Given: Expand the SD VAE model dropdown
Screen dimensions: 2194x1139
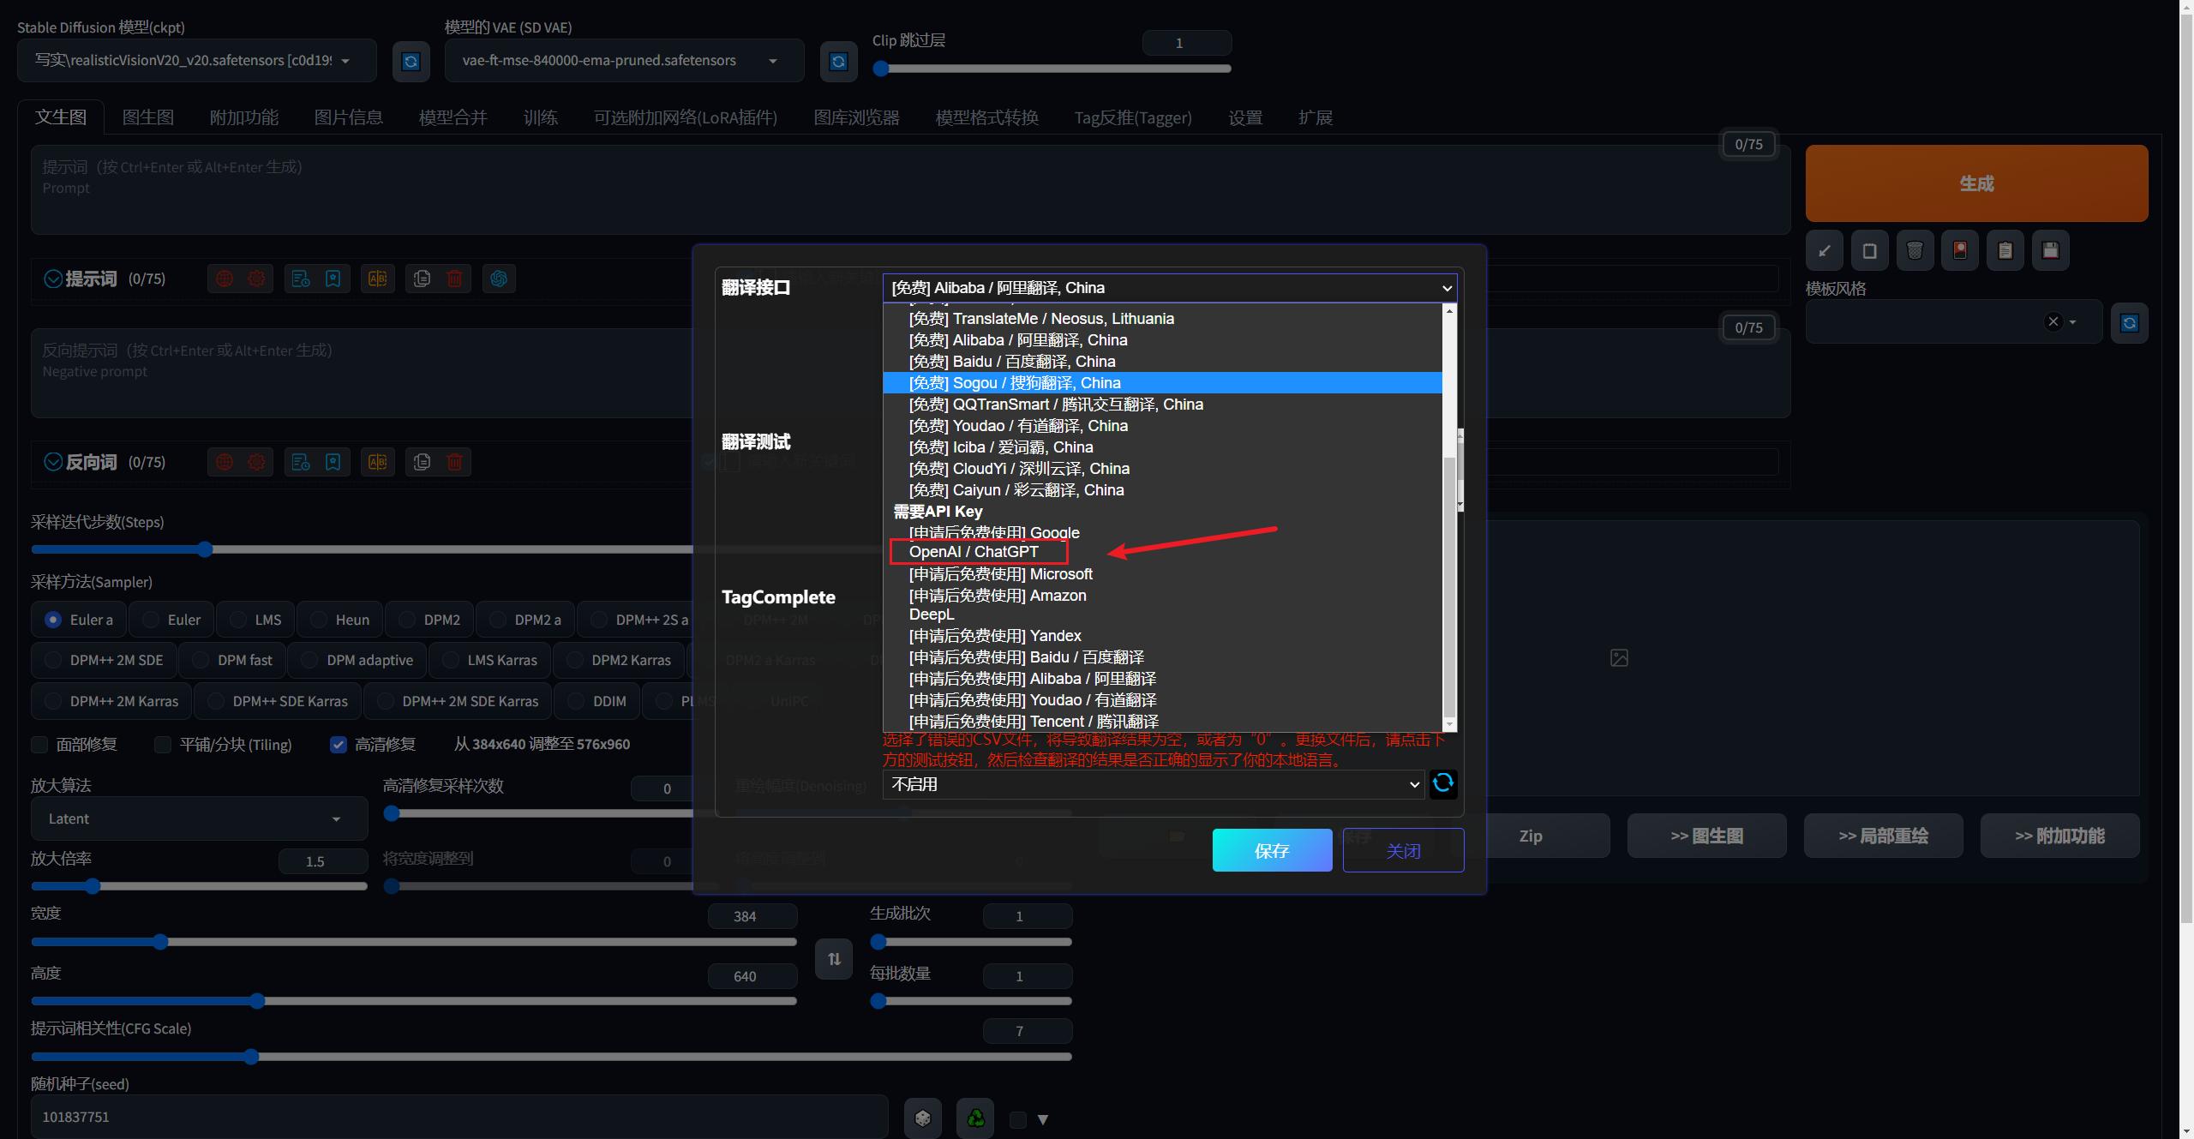Looking at the screenshot, I should 623,61.
